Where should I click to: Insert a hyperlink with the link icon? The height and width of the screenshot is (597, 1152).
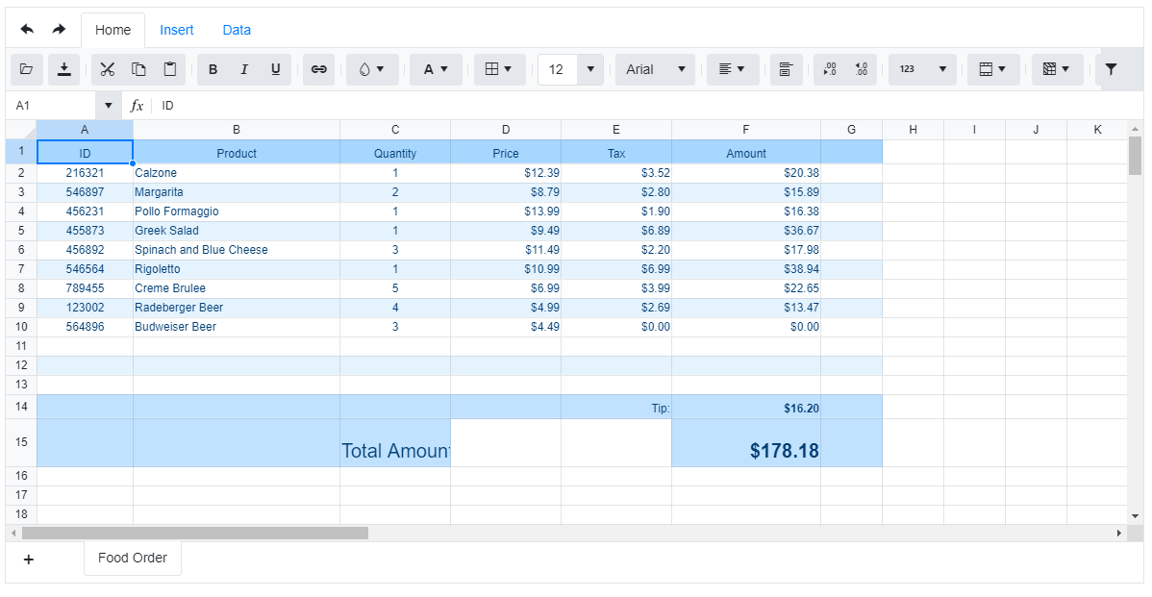(x=319, y=69)
